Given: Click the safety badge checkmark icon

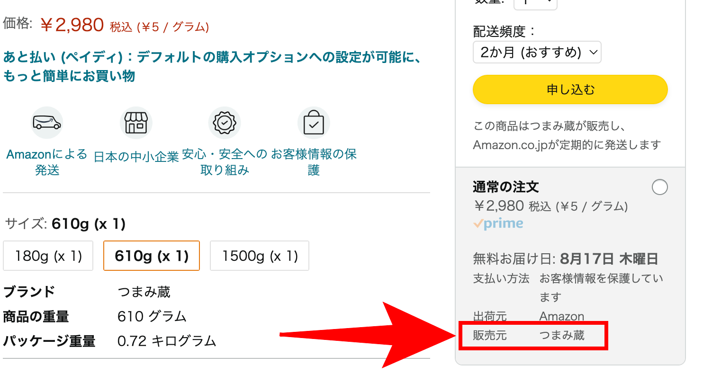Looking at the screenshot, I should click(x=225, y=123).
